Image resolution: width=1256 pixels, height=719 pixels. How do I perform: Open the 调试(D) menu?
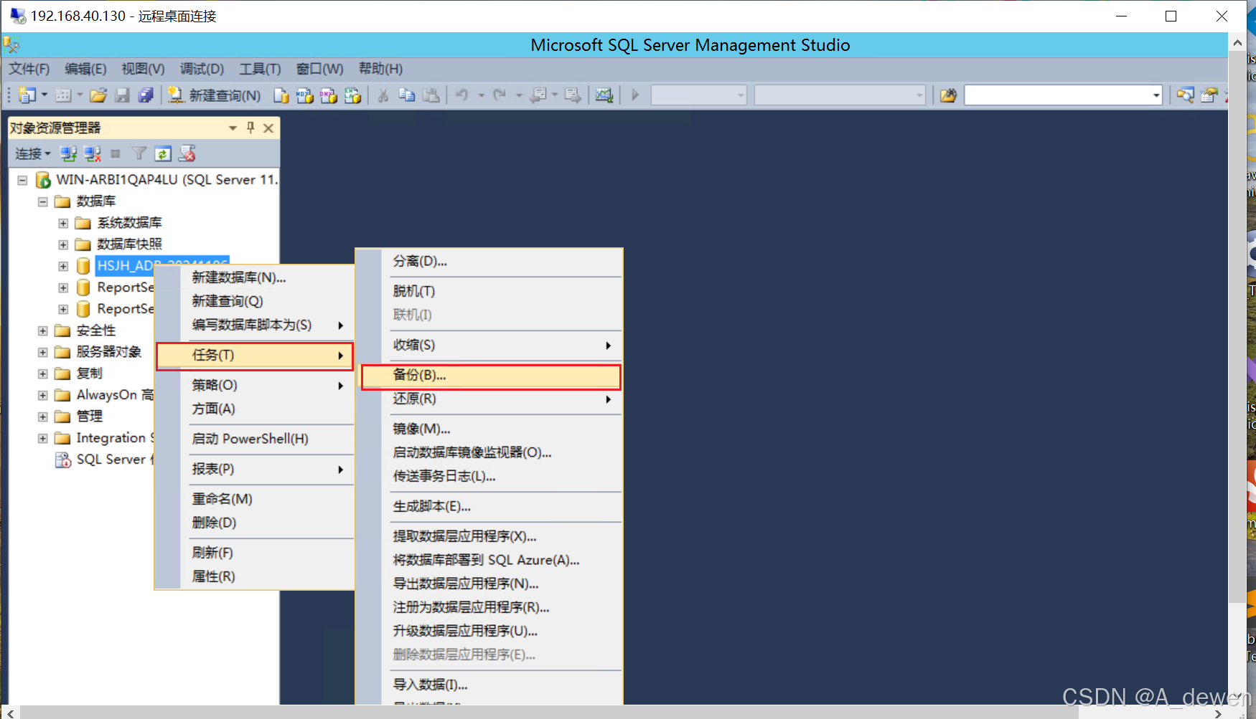pos(202,69)
